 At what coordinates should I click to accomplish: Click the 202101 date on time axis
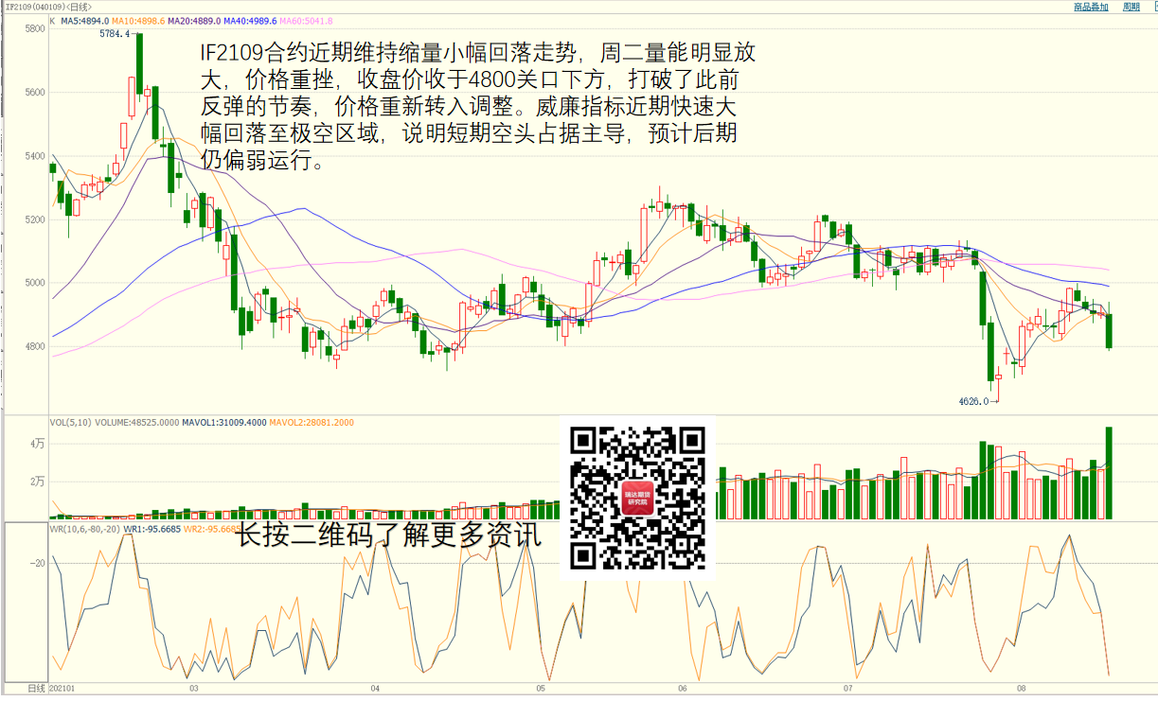pos(62,689)
